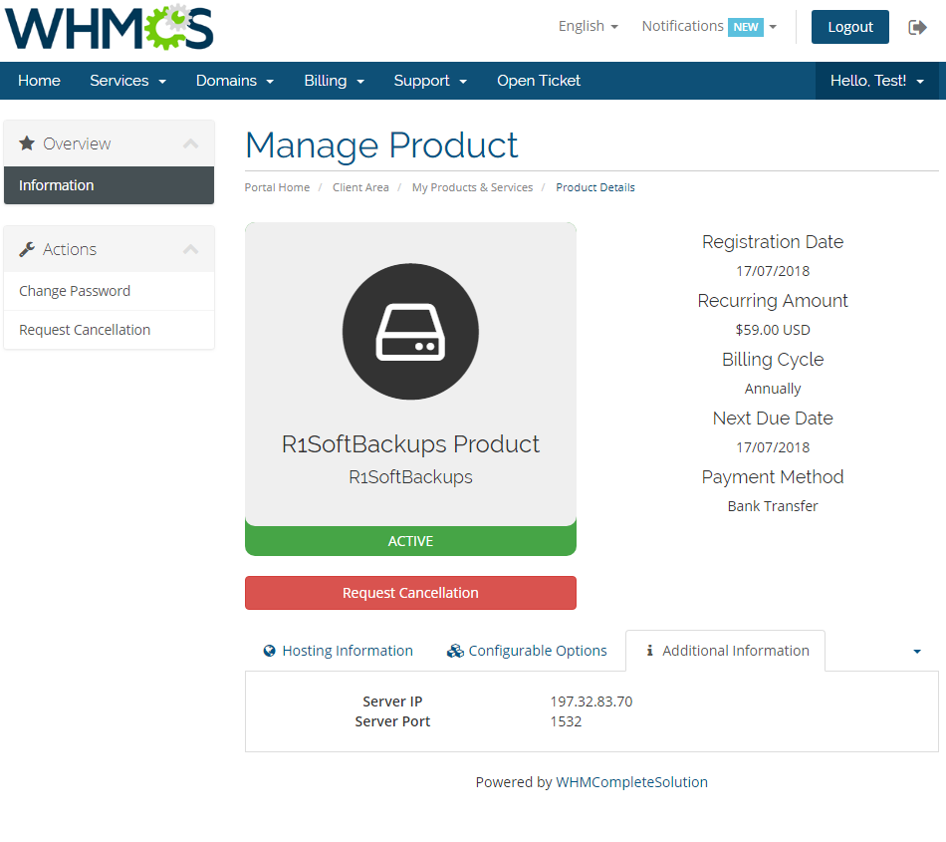Click the Server IP label
Viewport: 946px width, 842px height.
point(392,702)
